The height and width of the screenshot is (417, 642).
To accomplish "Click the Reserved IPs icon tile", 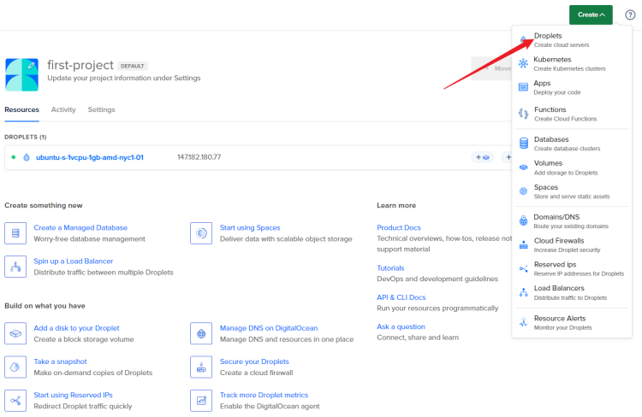I will [15, 401].
